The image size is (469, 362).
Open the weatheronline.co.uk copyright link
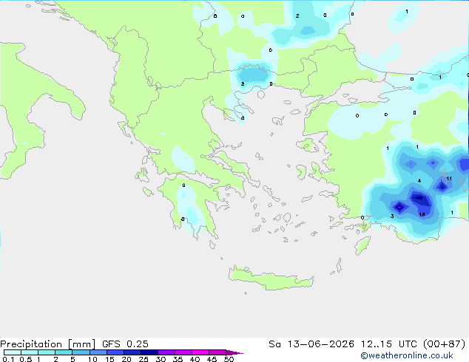406,355
